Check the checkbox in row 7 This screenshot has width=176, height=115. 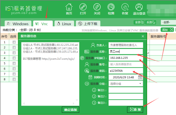pyautogui.click(x=14, y=74)
